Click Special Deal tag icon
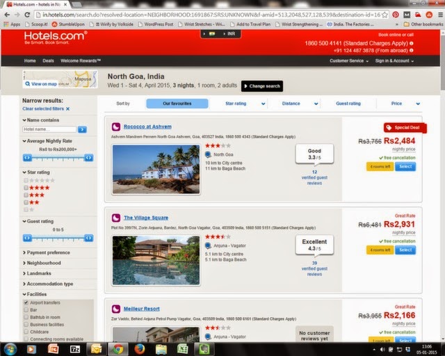 (x=389, y=128)
